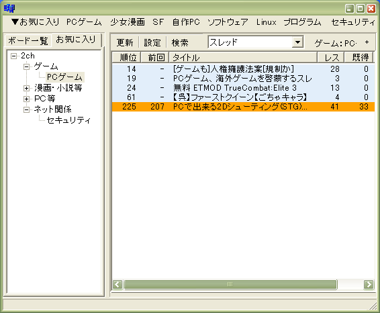Open the スレッド combo box dropdown

pos(297,42)
